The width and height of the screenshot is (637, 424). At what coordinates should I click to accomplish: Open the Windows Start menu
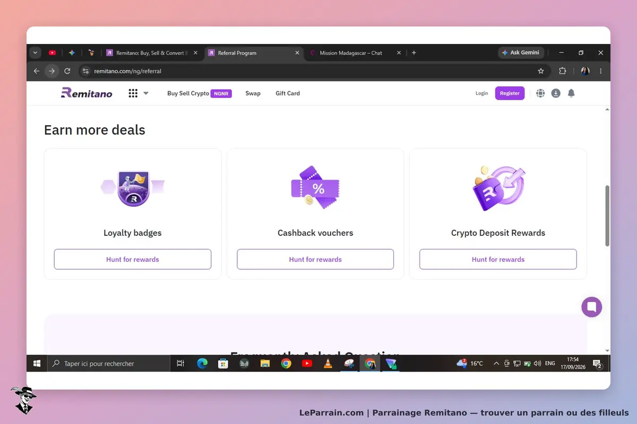[37, 364]
